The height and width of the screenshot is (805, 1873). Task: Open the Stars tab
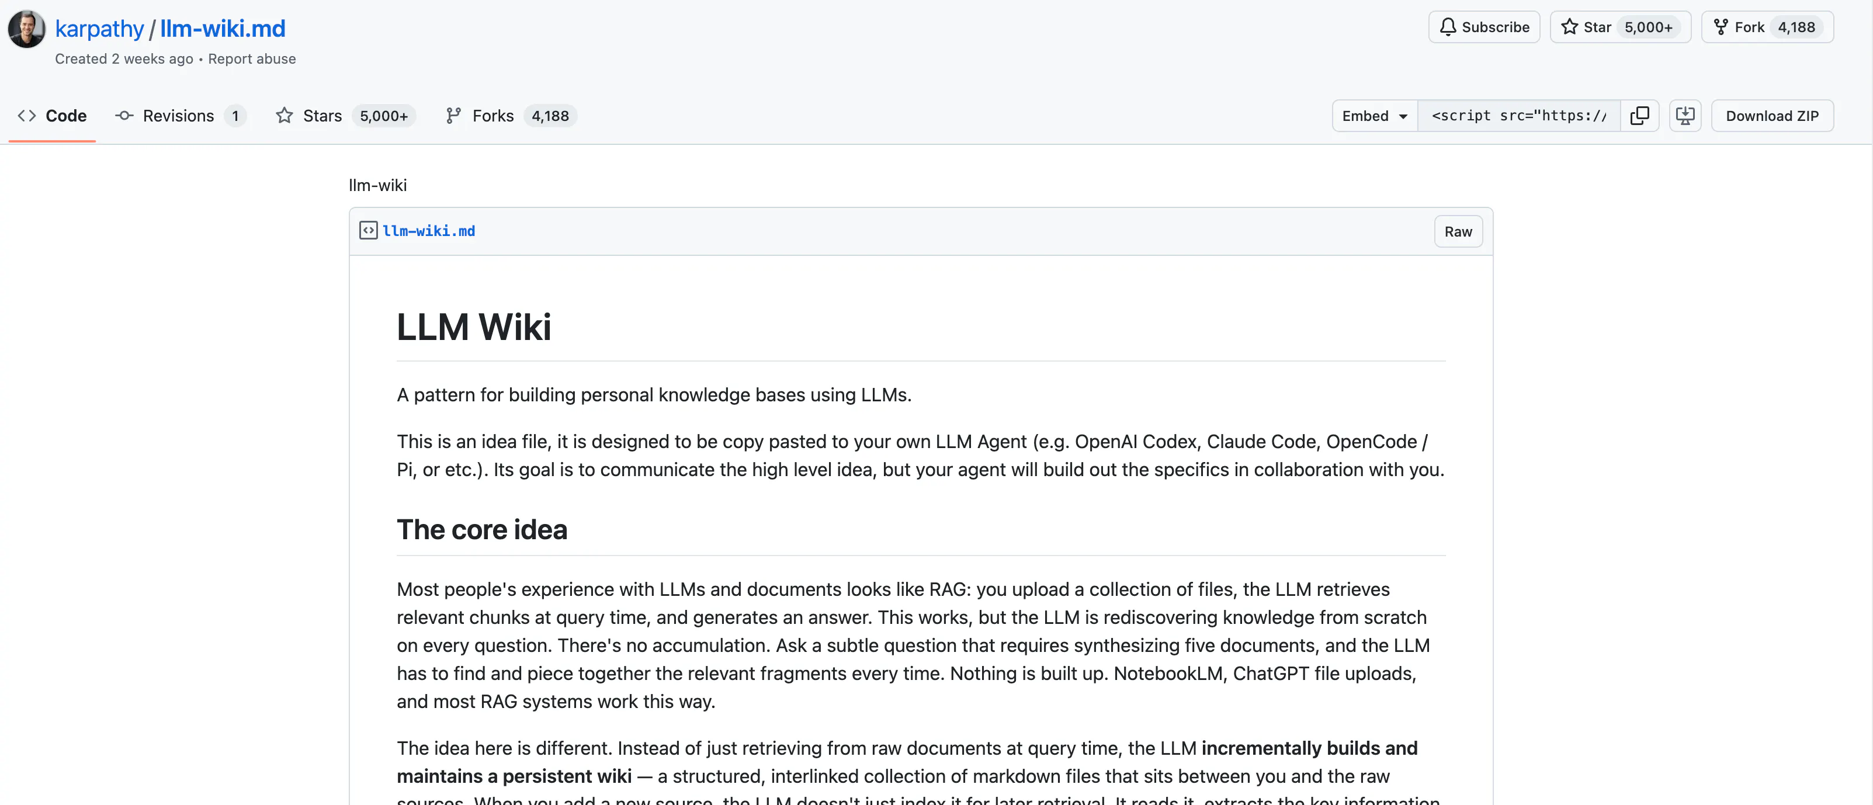tap(322, 116)
